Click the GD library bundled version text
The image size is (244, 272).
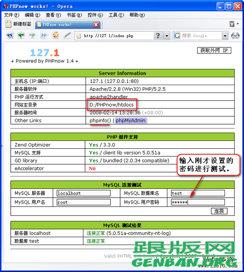pos(129,160)
